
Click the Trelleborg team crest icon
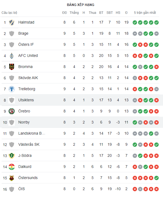click(x=11, y=89)
